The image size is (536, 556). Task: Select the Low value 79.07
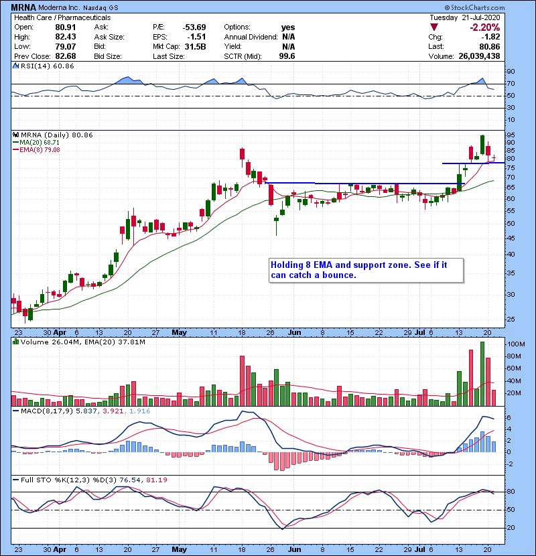[x=66, y=46]
